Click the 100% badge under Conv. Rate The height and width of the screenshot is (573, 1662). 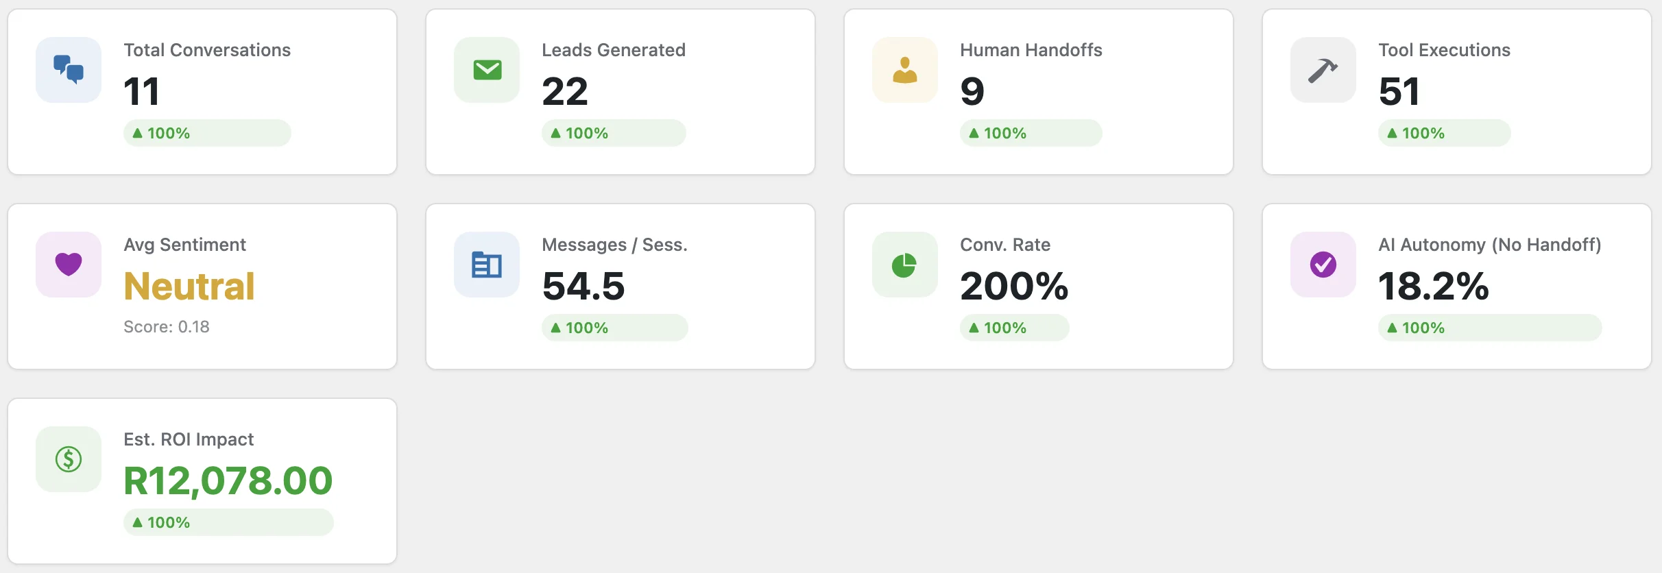(1014, 328)
